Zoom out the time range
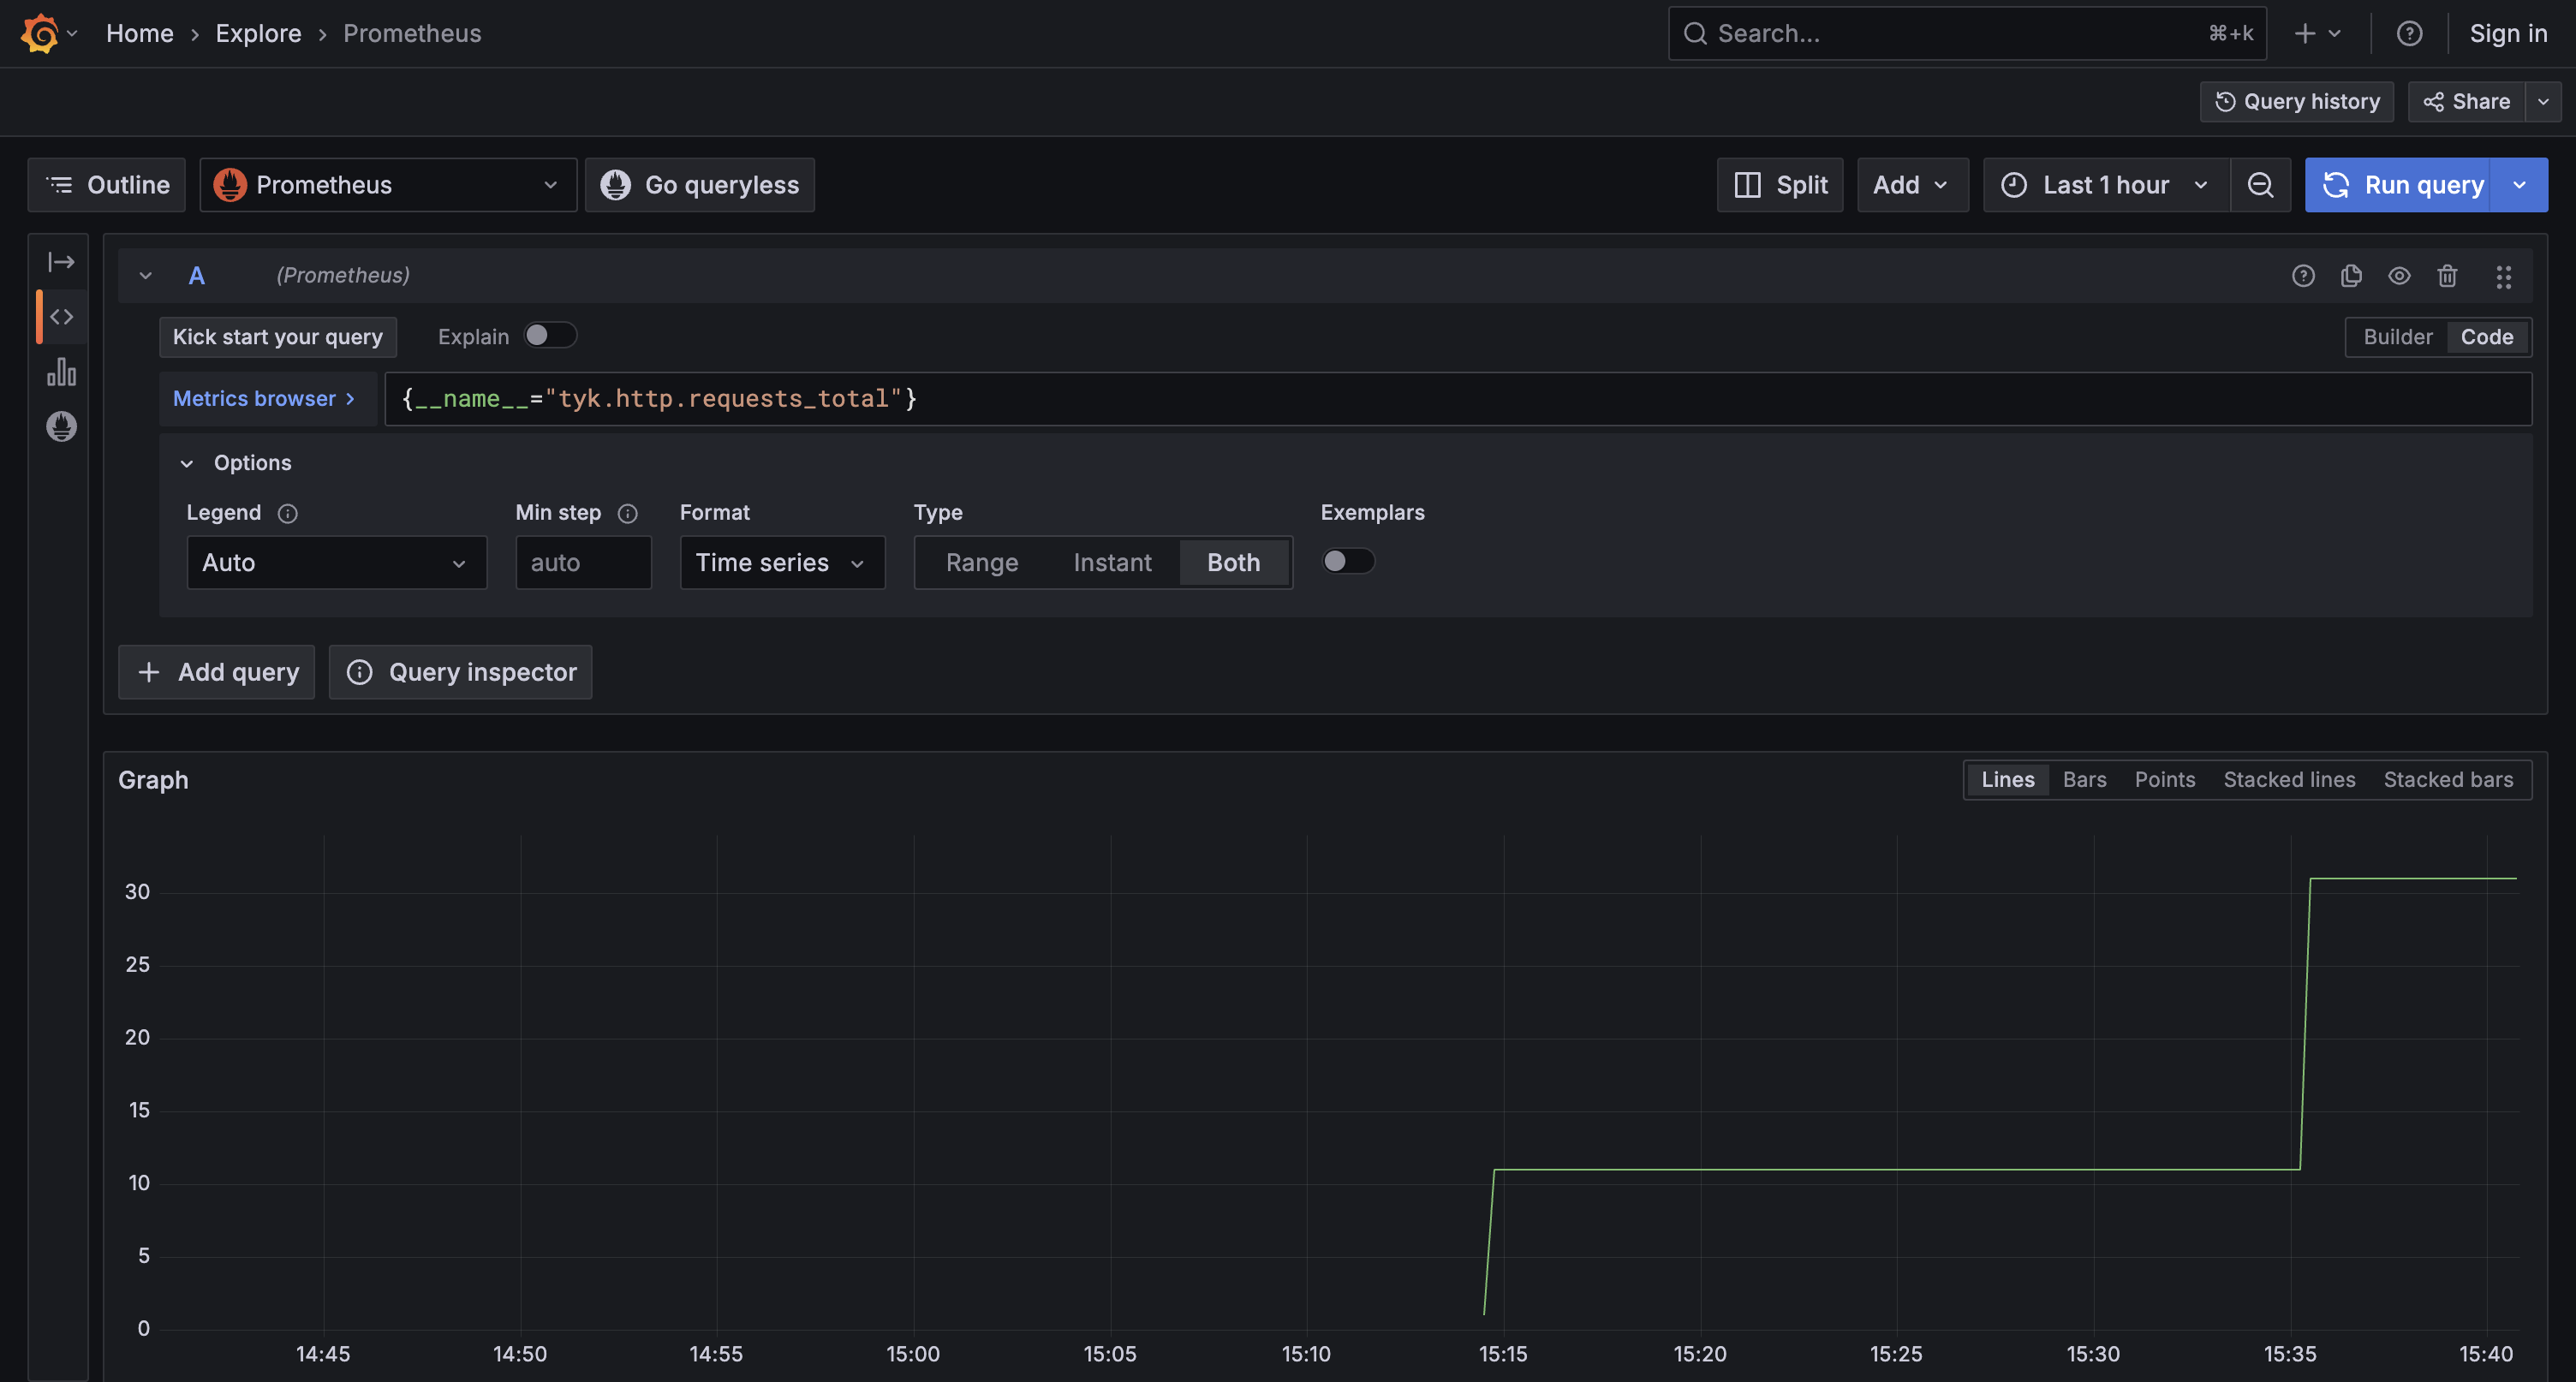 (2260, 185)
